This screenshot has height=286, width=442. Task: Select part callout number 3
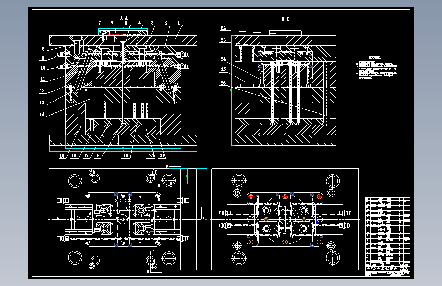(x=152, y=23)
